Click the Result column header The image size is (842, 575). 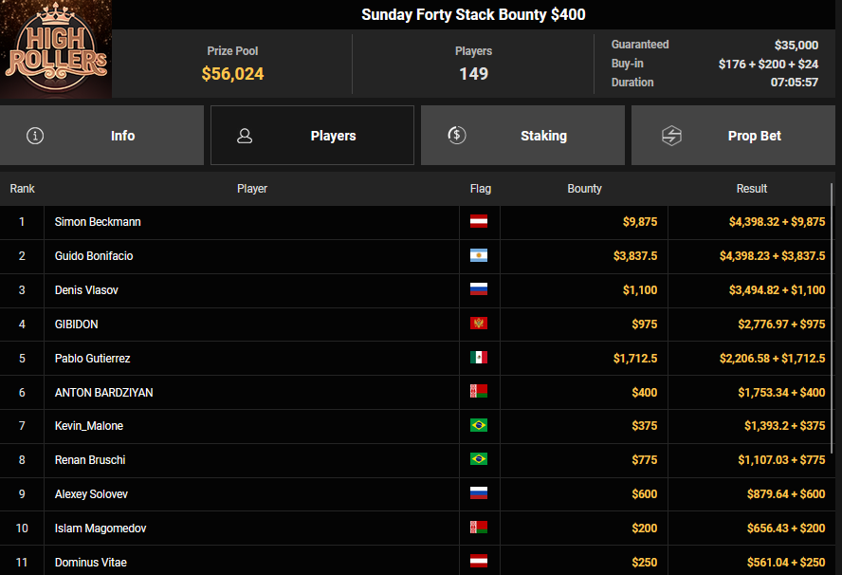click(751, 189)
